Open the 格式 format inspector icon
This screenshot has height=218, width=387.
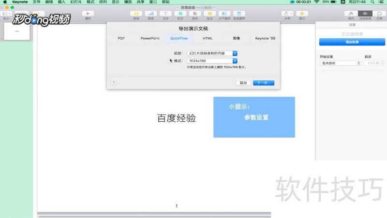pyautogui.click(x=351, y=14)
